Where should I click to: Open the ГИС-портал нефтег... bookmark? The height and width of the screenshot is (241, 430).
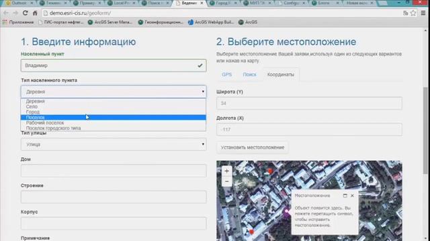(x=61, y=22)
